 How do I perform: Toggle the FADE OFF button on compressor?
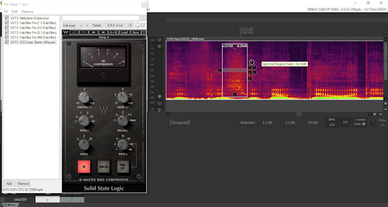click(x=123, y=167)
